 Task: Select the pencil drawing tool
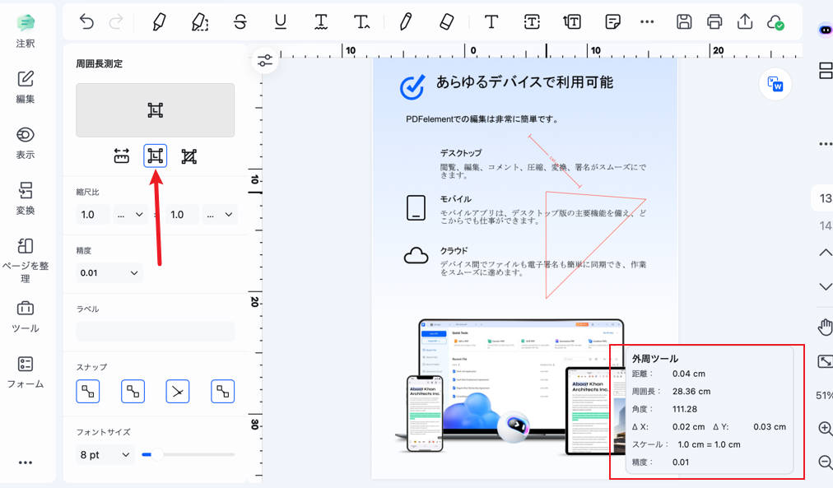[405, 22]
